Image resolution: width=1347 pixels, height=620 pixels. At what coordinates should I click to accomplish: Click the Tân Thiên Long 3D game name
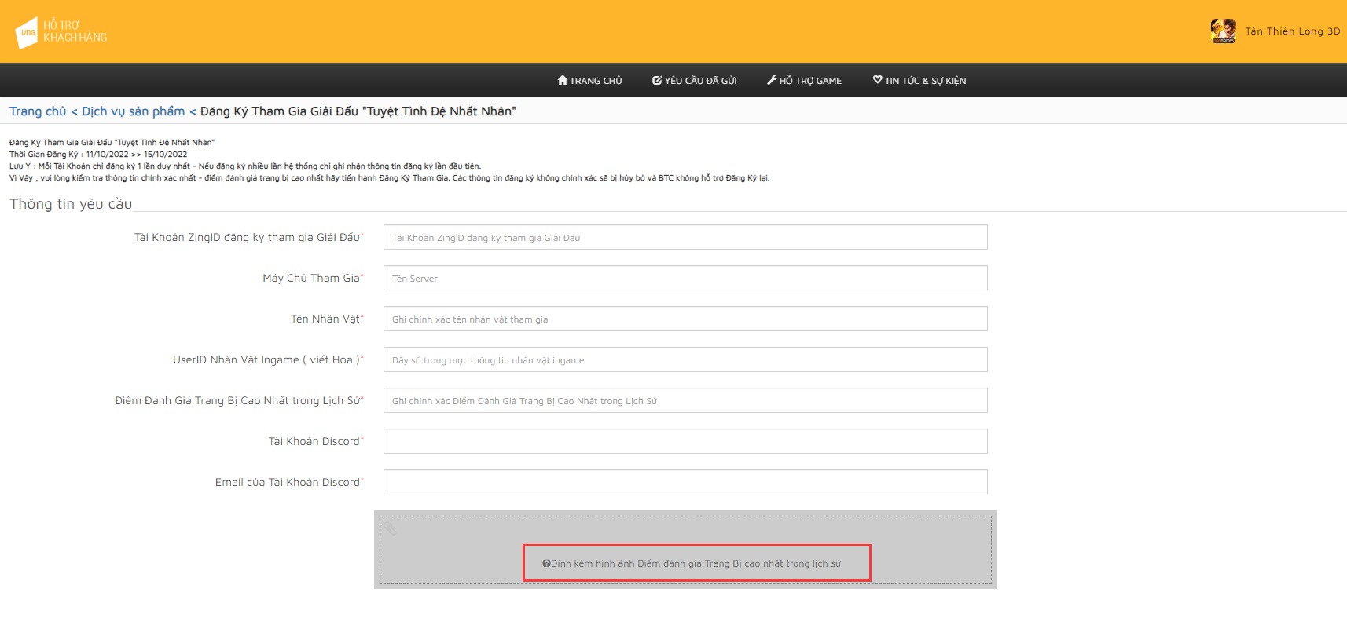(x=1292, y=31)
